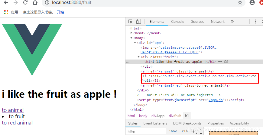Click the browser forward arrow
Viewport: 263px width, 135px height.
coord(16,2)
